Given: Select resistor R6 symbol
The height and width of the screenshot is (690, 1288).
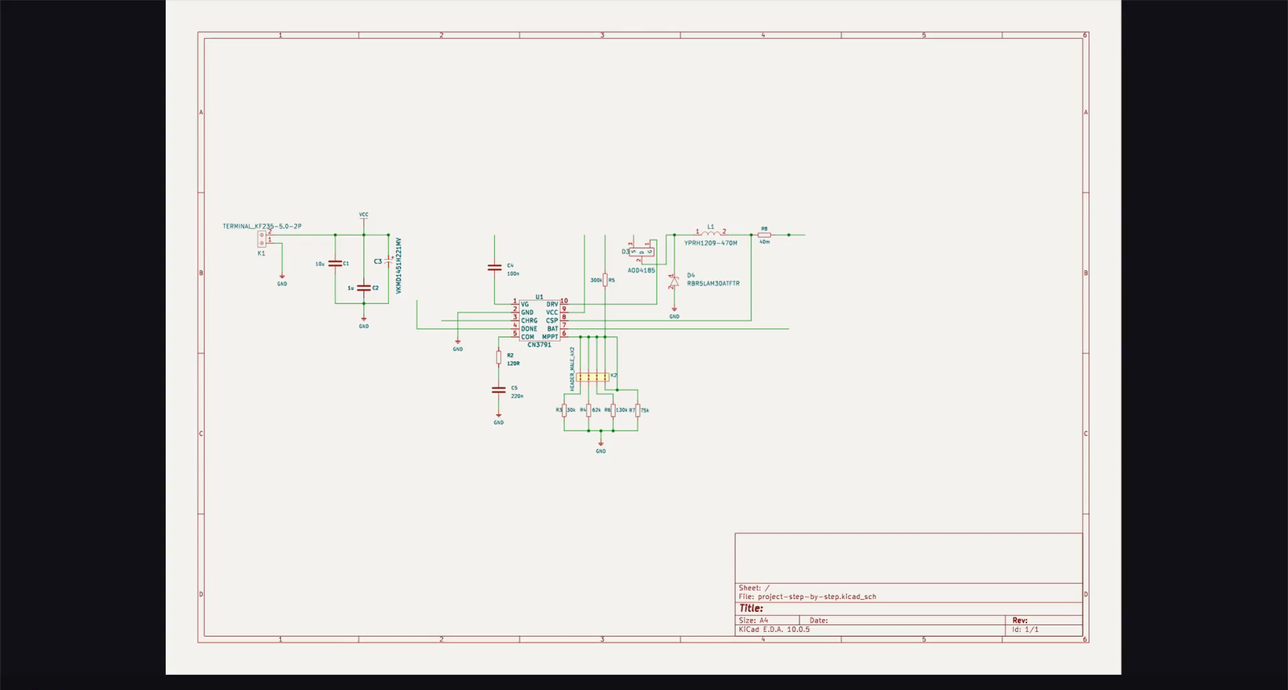Looking at the screenshot, I should point(613,410).
